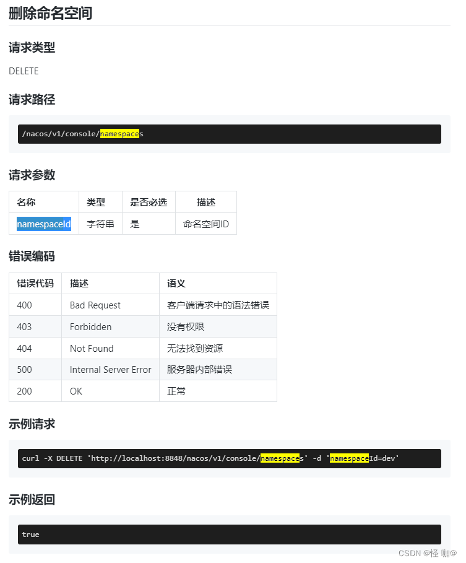
Task: Click the 请求参数 section heading
Action: (32, 175)
